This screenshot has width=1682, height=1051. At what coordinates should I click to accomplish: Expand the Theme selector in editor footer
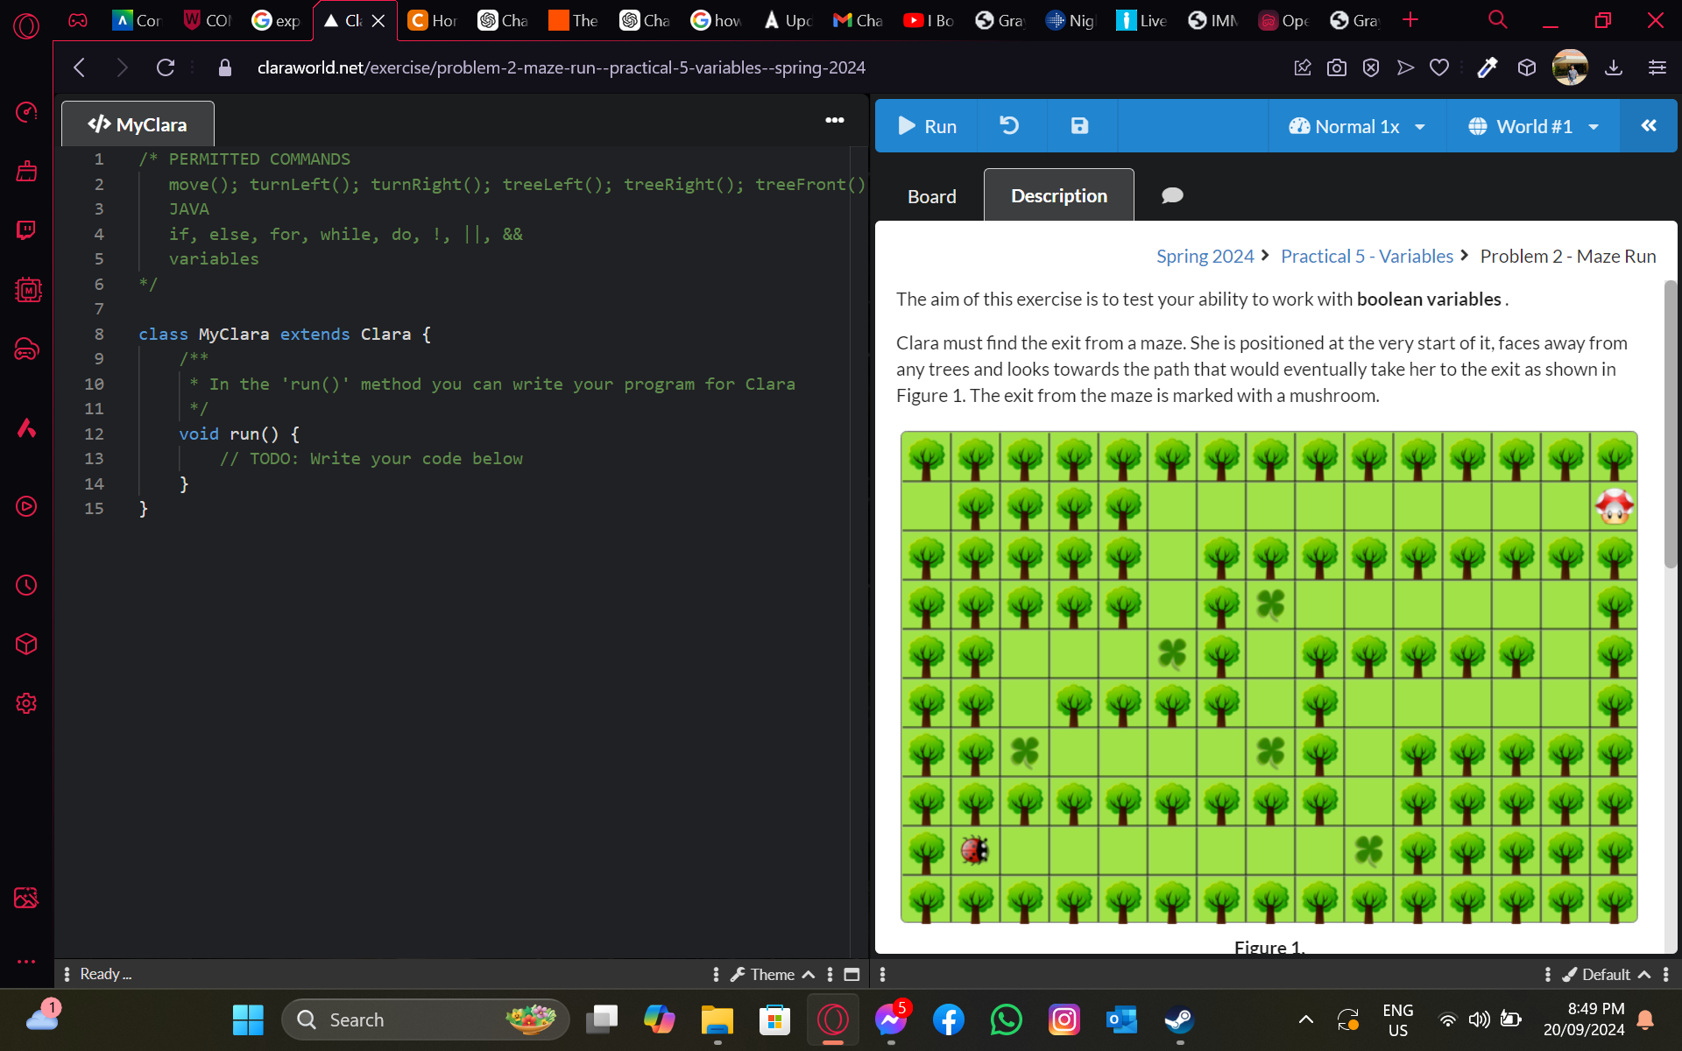(x=773, y=974)
